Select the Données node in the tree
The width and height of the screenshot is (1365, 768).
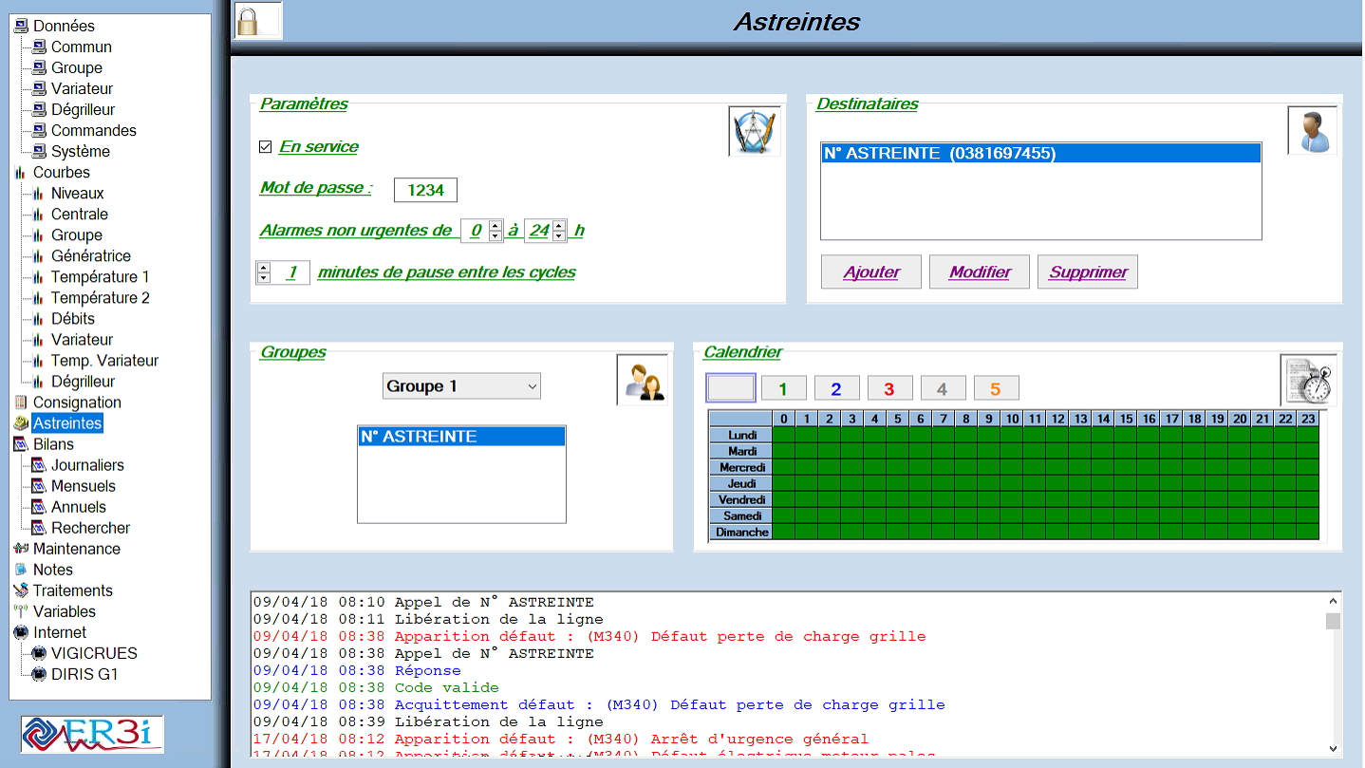tap(64, 26)
